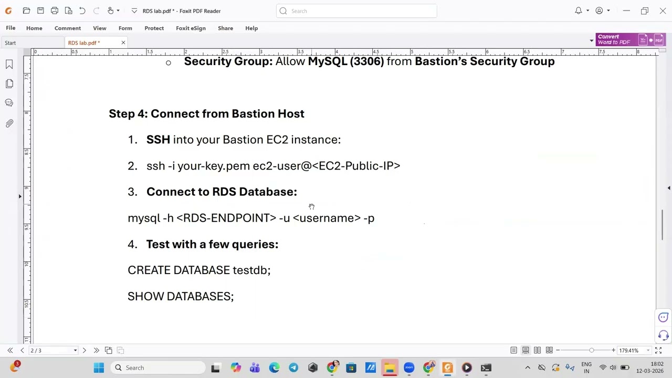
Task: Open Microsoft Edge from taskbar
Action: 274,367
